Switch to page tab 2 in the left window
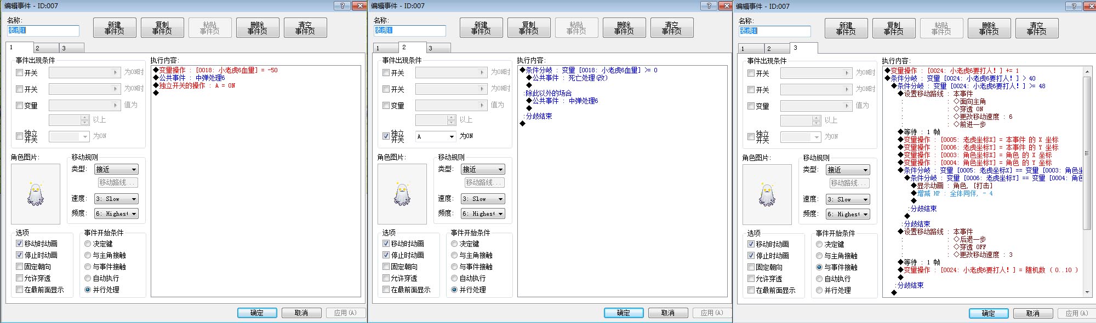This screenshot has width=1096, height=323. pos(46,48)
